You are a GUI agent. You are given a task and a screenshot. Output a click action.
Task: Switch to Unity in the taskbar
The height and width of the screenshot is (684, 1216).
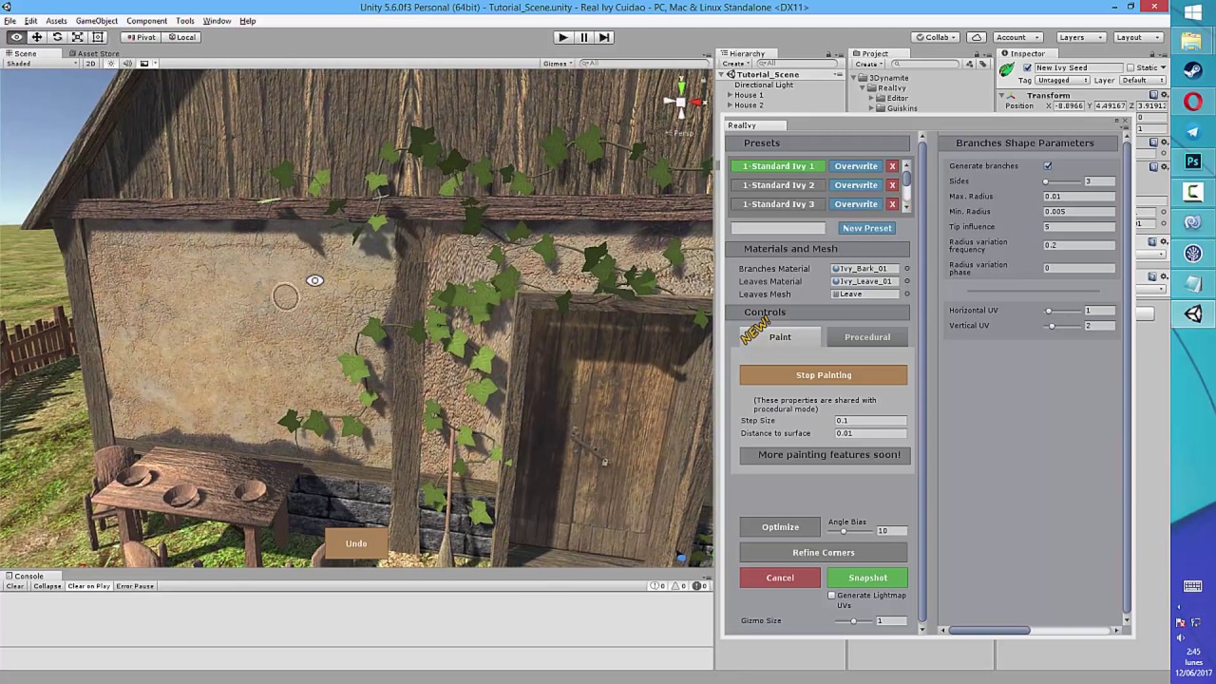tap(1193, 314)
